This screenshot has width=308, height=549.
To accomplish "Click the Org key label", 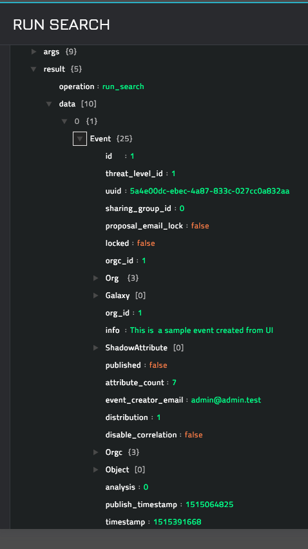I will click(112, 278).
